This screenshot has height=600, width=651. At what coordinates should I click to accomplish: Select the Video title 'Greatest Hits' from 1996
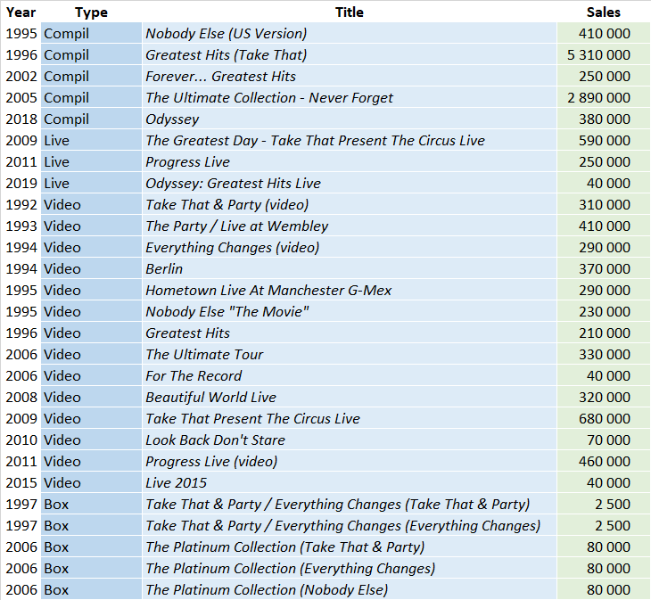coord(187,333)
